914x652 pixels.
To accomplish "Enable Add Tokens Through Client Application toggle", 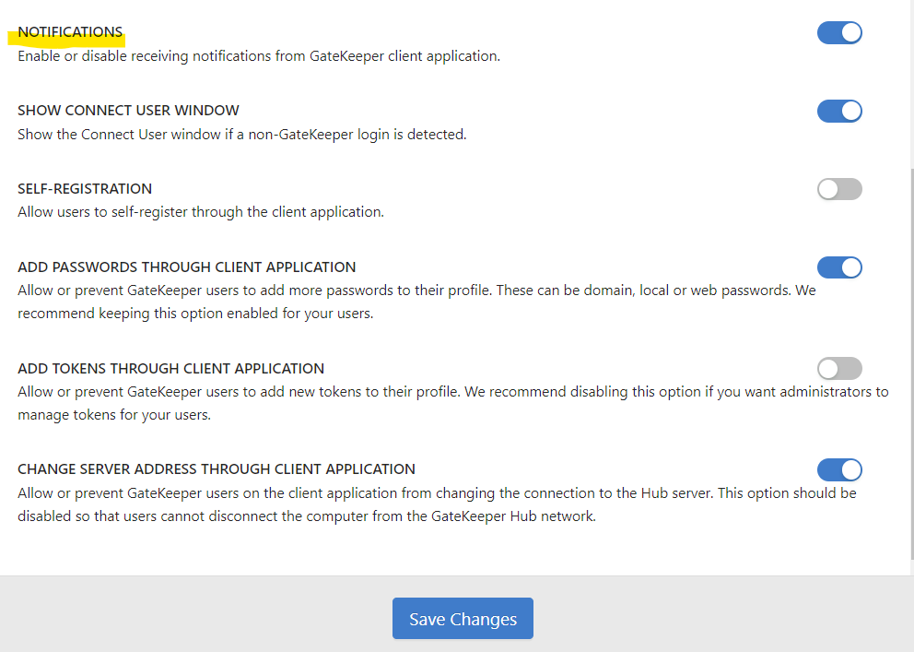I will [x=838, y=368].
